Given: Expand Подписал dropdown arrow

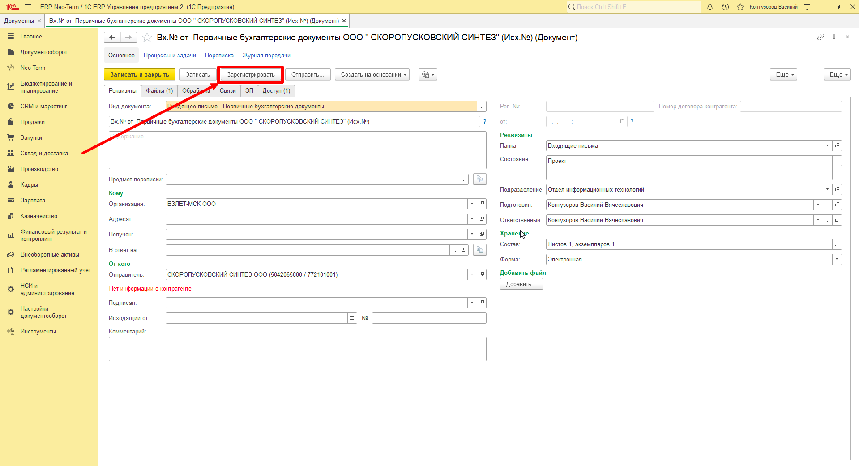Looking at the screenshot, I should pyautogui.click(x=472, y=303).
